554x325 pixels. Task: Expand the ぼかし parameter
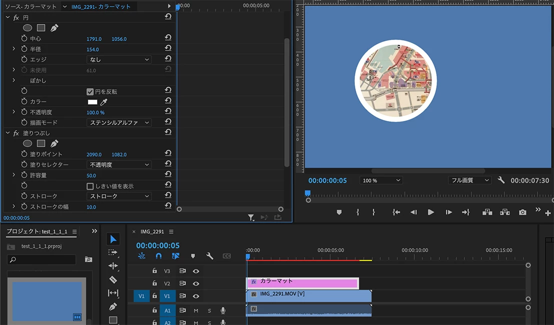coord(14,80)
